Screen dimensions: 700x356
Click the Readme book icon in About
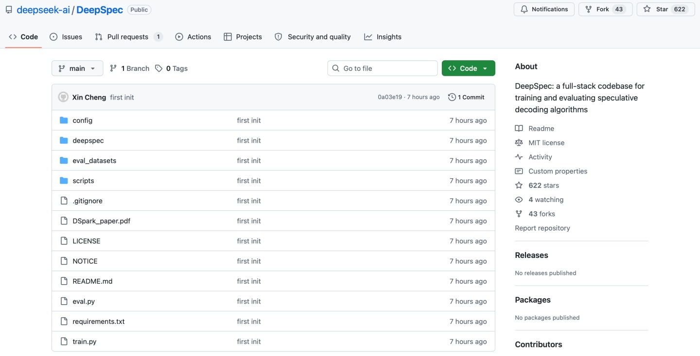519,129
